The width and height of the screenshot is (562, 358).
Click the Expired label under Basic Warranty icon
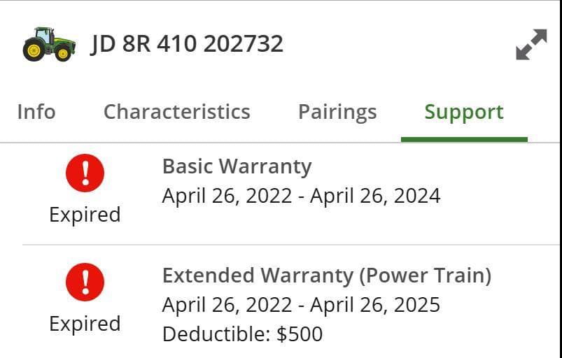click(x=85, y=214)
